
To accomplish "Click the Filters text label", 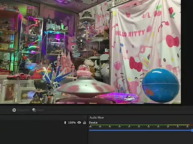I will tap(40, 110).
